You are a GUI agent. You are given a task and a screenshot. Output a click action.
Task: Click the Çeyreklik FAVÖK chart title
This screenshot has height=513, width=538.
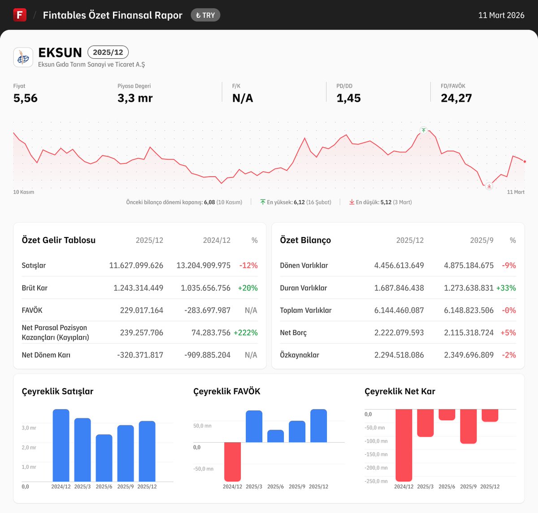pos(227,391)
